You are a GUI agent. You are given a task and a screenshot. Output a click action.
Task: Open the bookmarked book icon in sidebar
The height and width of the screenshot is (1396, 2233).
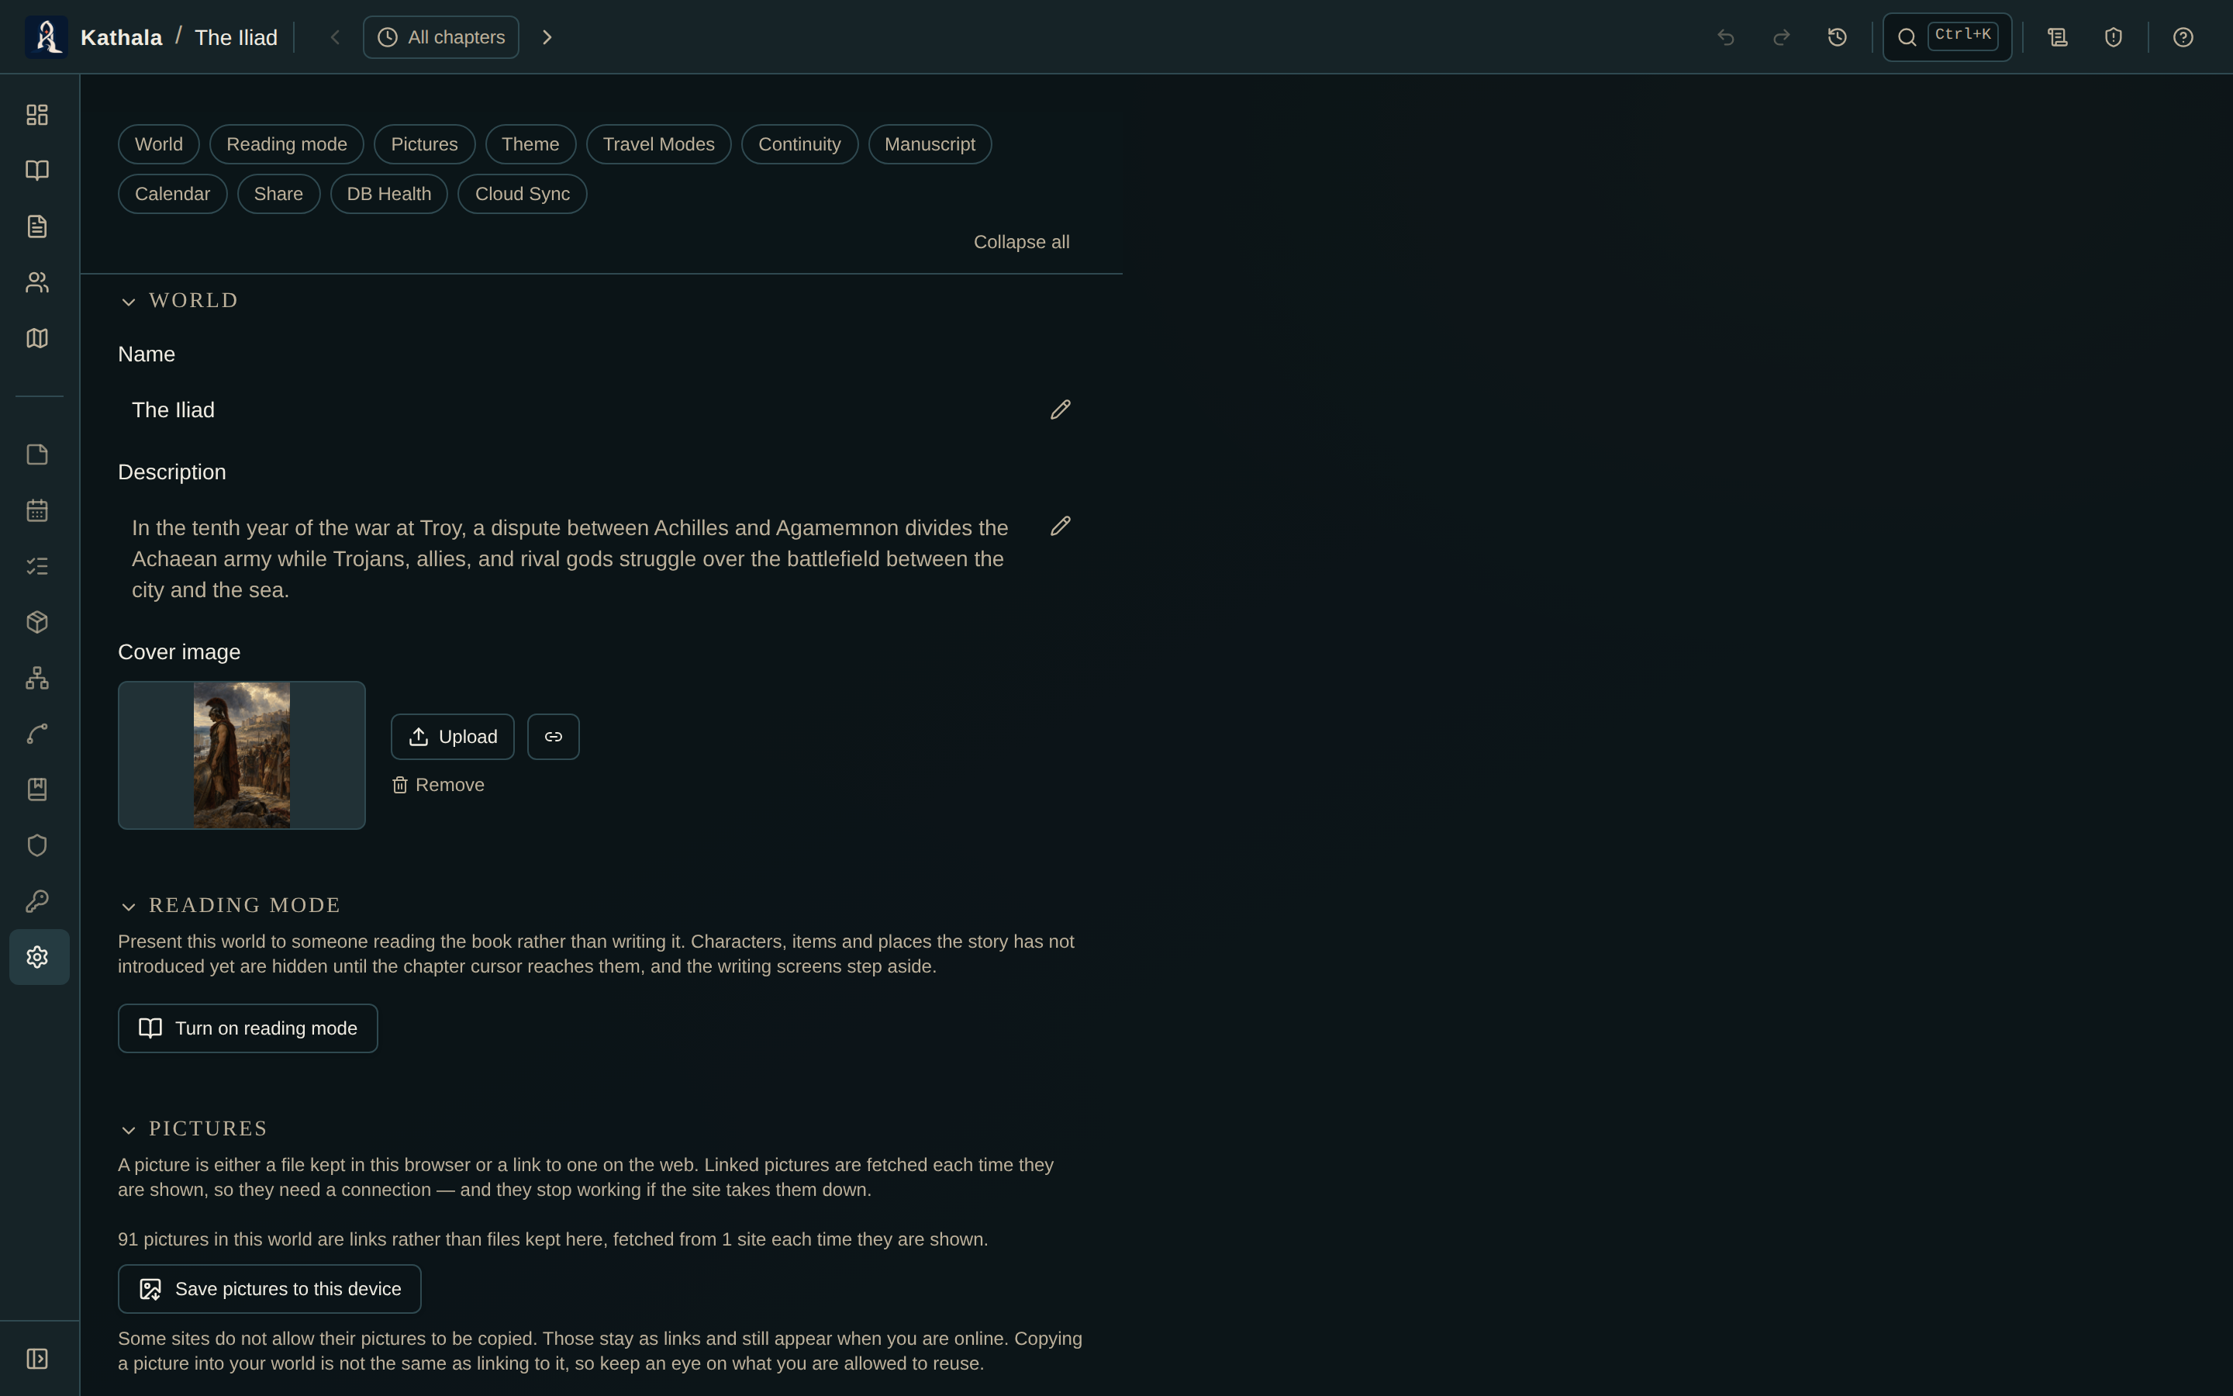(37, 790)
